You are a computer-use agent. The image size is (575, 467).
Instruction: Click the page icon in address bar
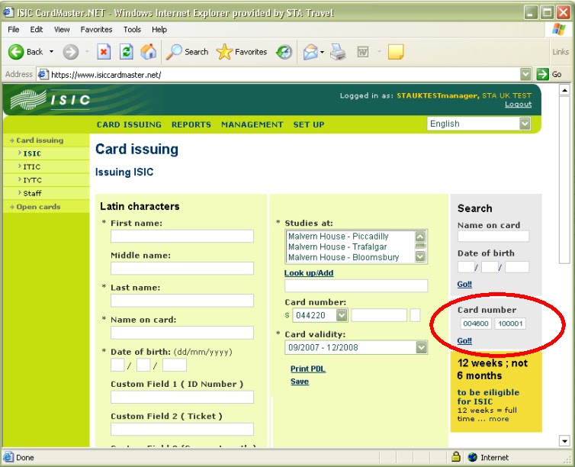tap(43, 75)
